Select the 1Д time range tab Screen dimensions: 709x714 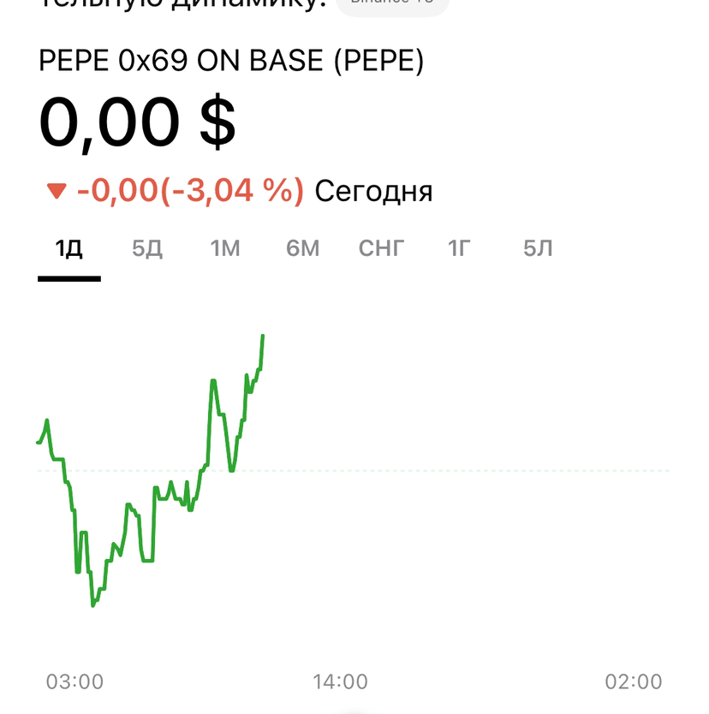pyautogui.click(x=69, y=249)
